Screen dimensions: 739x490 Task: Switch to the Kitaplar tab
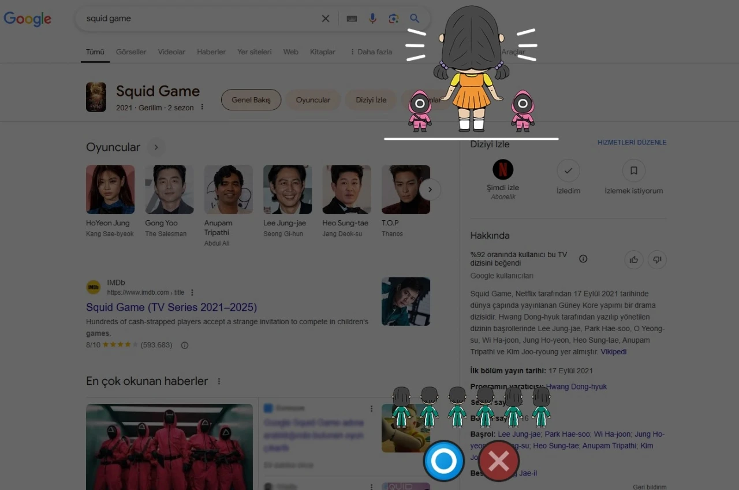(322, 52)
